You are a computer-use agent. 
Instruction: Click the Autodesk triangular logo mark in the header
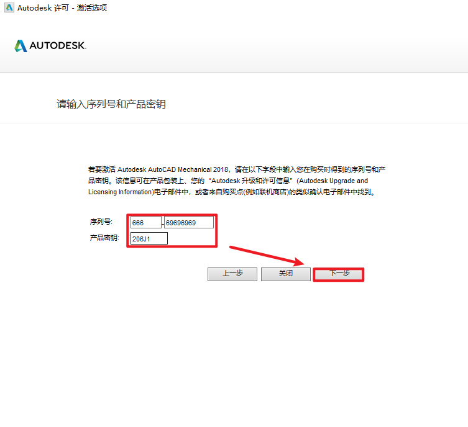tap(21, 46)
